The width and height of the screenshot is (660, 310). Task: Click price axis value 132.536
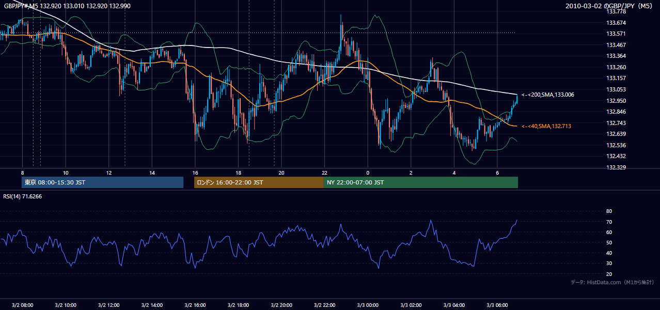pyautogui.click(x=615, y=145)
